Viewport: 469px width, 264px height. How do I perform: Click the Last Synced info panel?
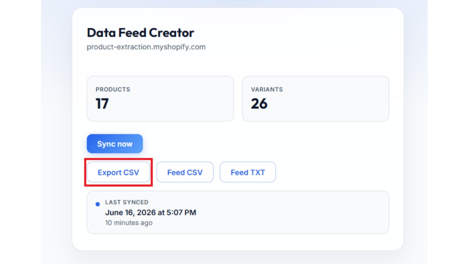(x=238, y=212)
